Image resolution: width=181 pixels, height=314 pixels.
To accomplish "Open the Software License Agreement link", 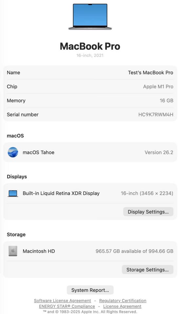I will point(62,301).
